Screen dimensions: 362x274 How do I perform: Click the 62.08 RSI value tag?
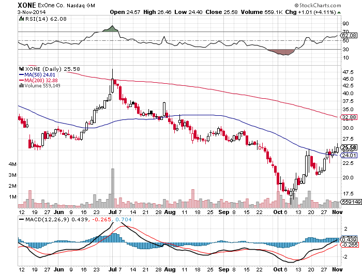[x=349, y=35]
